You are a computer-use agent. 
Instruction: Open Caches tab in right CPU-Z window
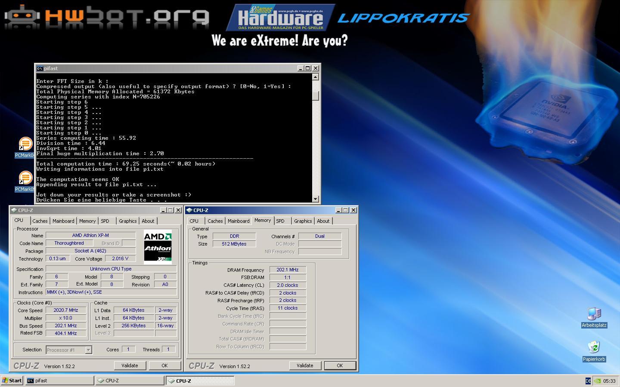pos(215,221)
